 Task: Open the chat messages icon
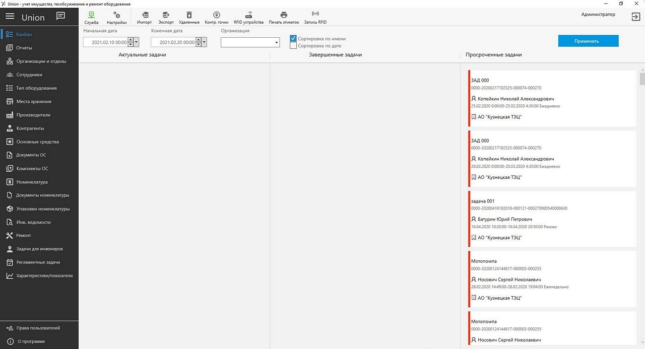click(60, 16)
